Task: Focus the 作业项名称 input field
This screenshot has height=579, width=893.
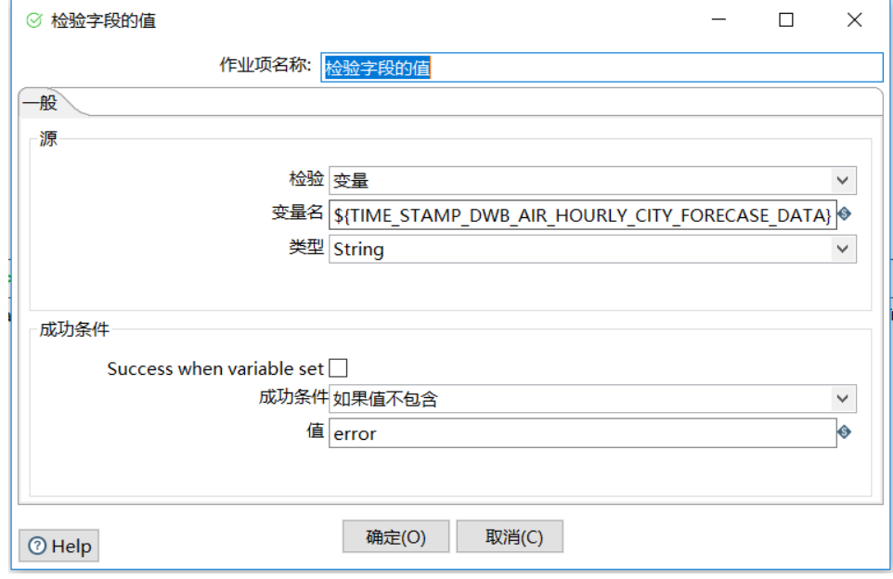Action: (x=602, y=67)
